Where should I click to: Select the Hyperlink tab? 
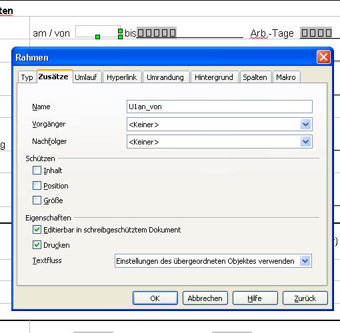click(122, 77)
